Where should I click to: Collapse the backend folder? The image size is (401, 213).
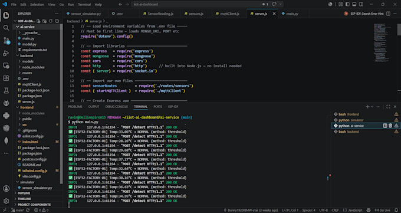pyautogui.click(x=18, y=55)
